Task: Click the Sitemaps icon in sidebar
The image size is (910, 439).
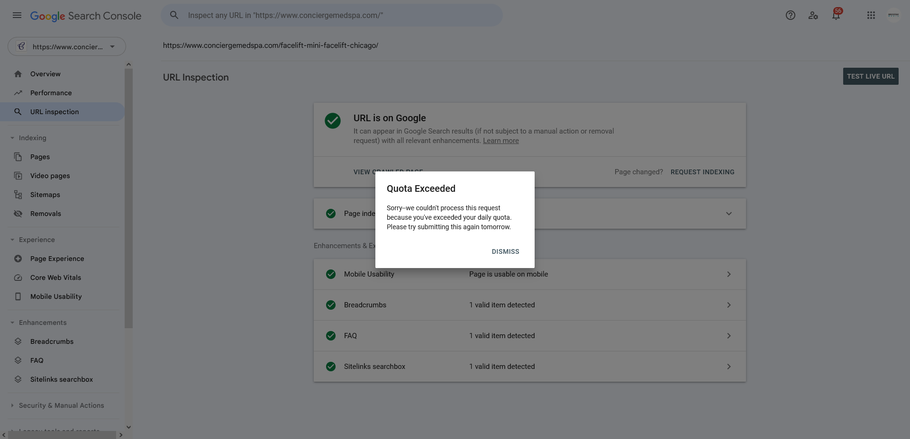Action: [x=18, y=195]
